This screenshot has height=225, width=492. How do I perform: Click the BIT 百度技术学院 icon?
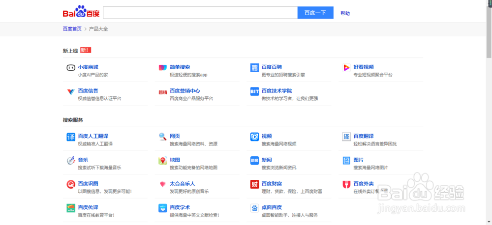click(x=254, y=91)
